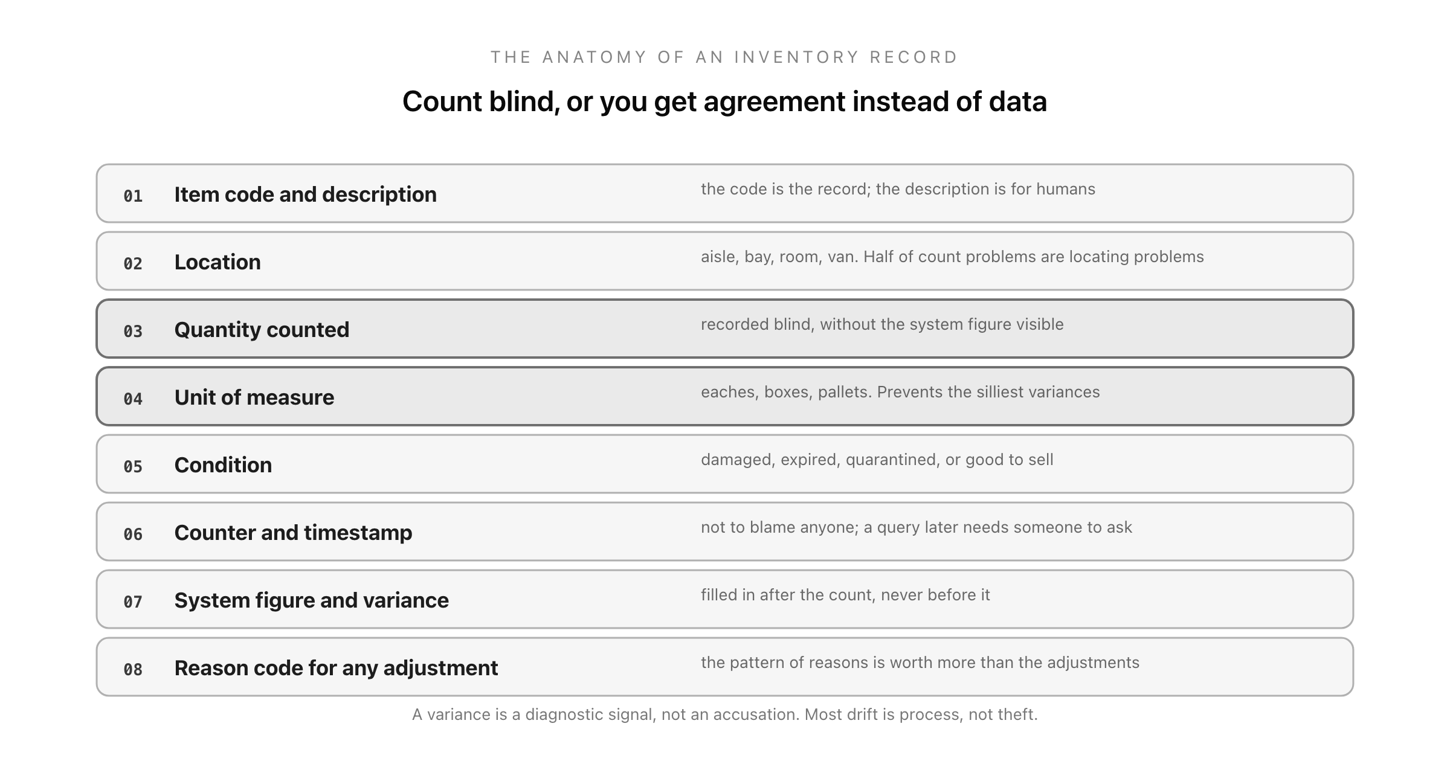Viewport: 1450px width, 761px height.
Task: Select the 03 number label
Action: click(133, 331)
